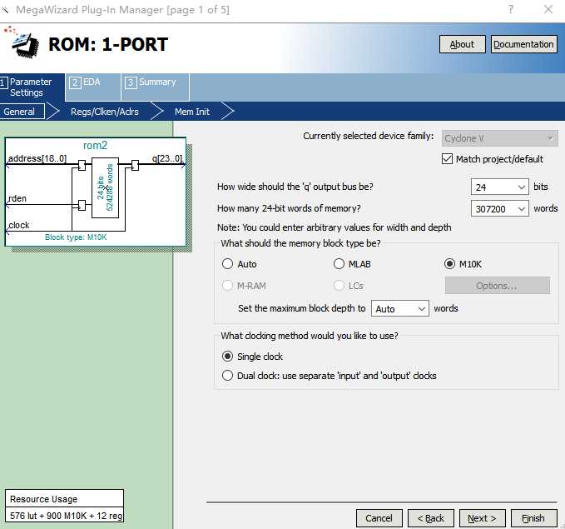Go to the Regs/Clken/Aclrs sub-page

[x=105, y=112]
